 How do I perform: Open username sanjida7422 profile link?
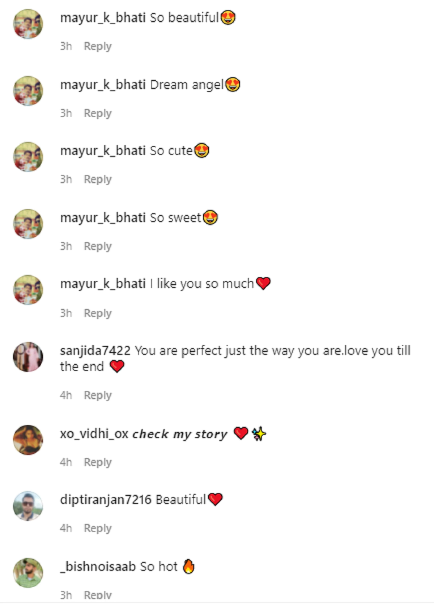coord(95,351)
